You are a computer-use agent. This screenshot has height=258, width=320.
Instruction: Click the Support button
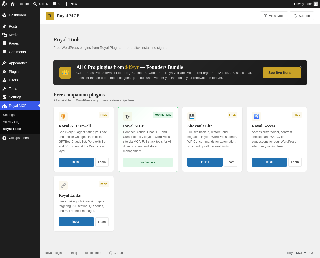pyautogui.click(x=302, y=16)
